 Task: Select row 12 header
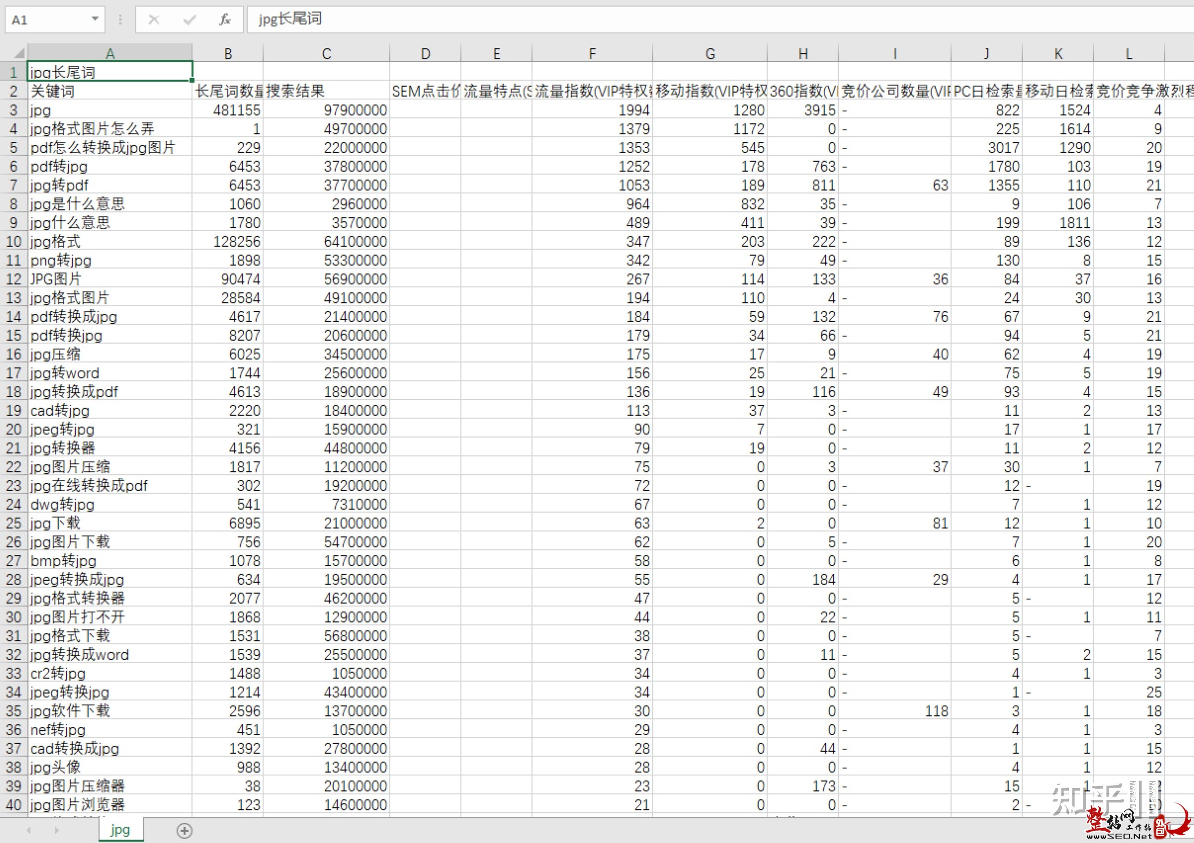pyautogui.click(x=13, y=279)
